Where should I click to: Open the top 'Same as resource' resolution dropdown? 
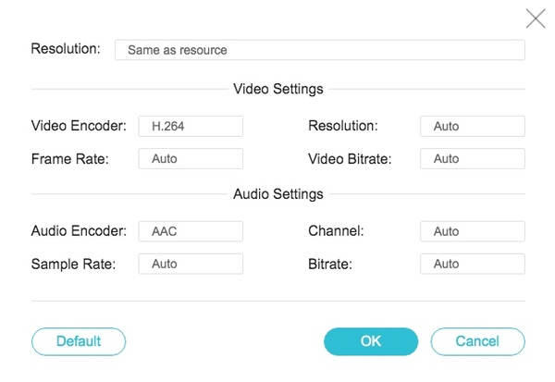[x=319, y=50]
